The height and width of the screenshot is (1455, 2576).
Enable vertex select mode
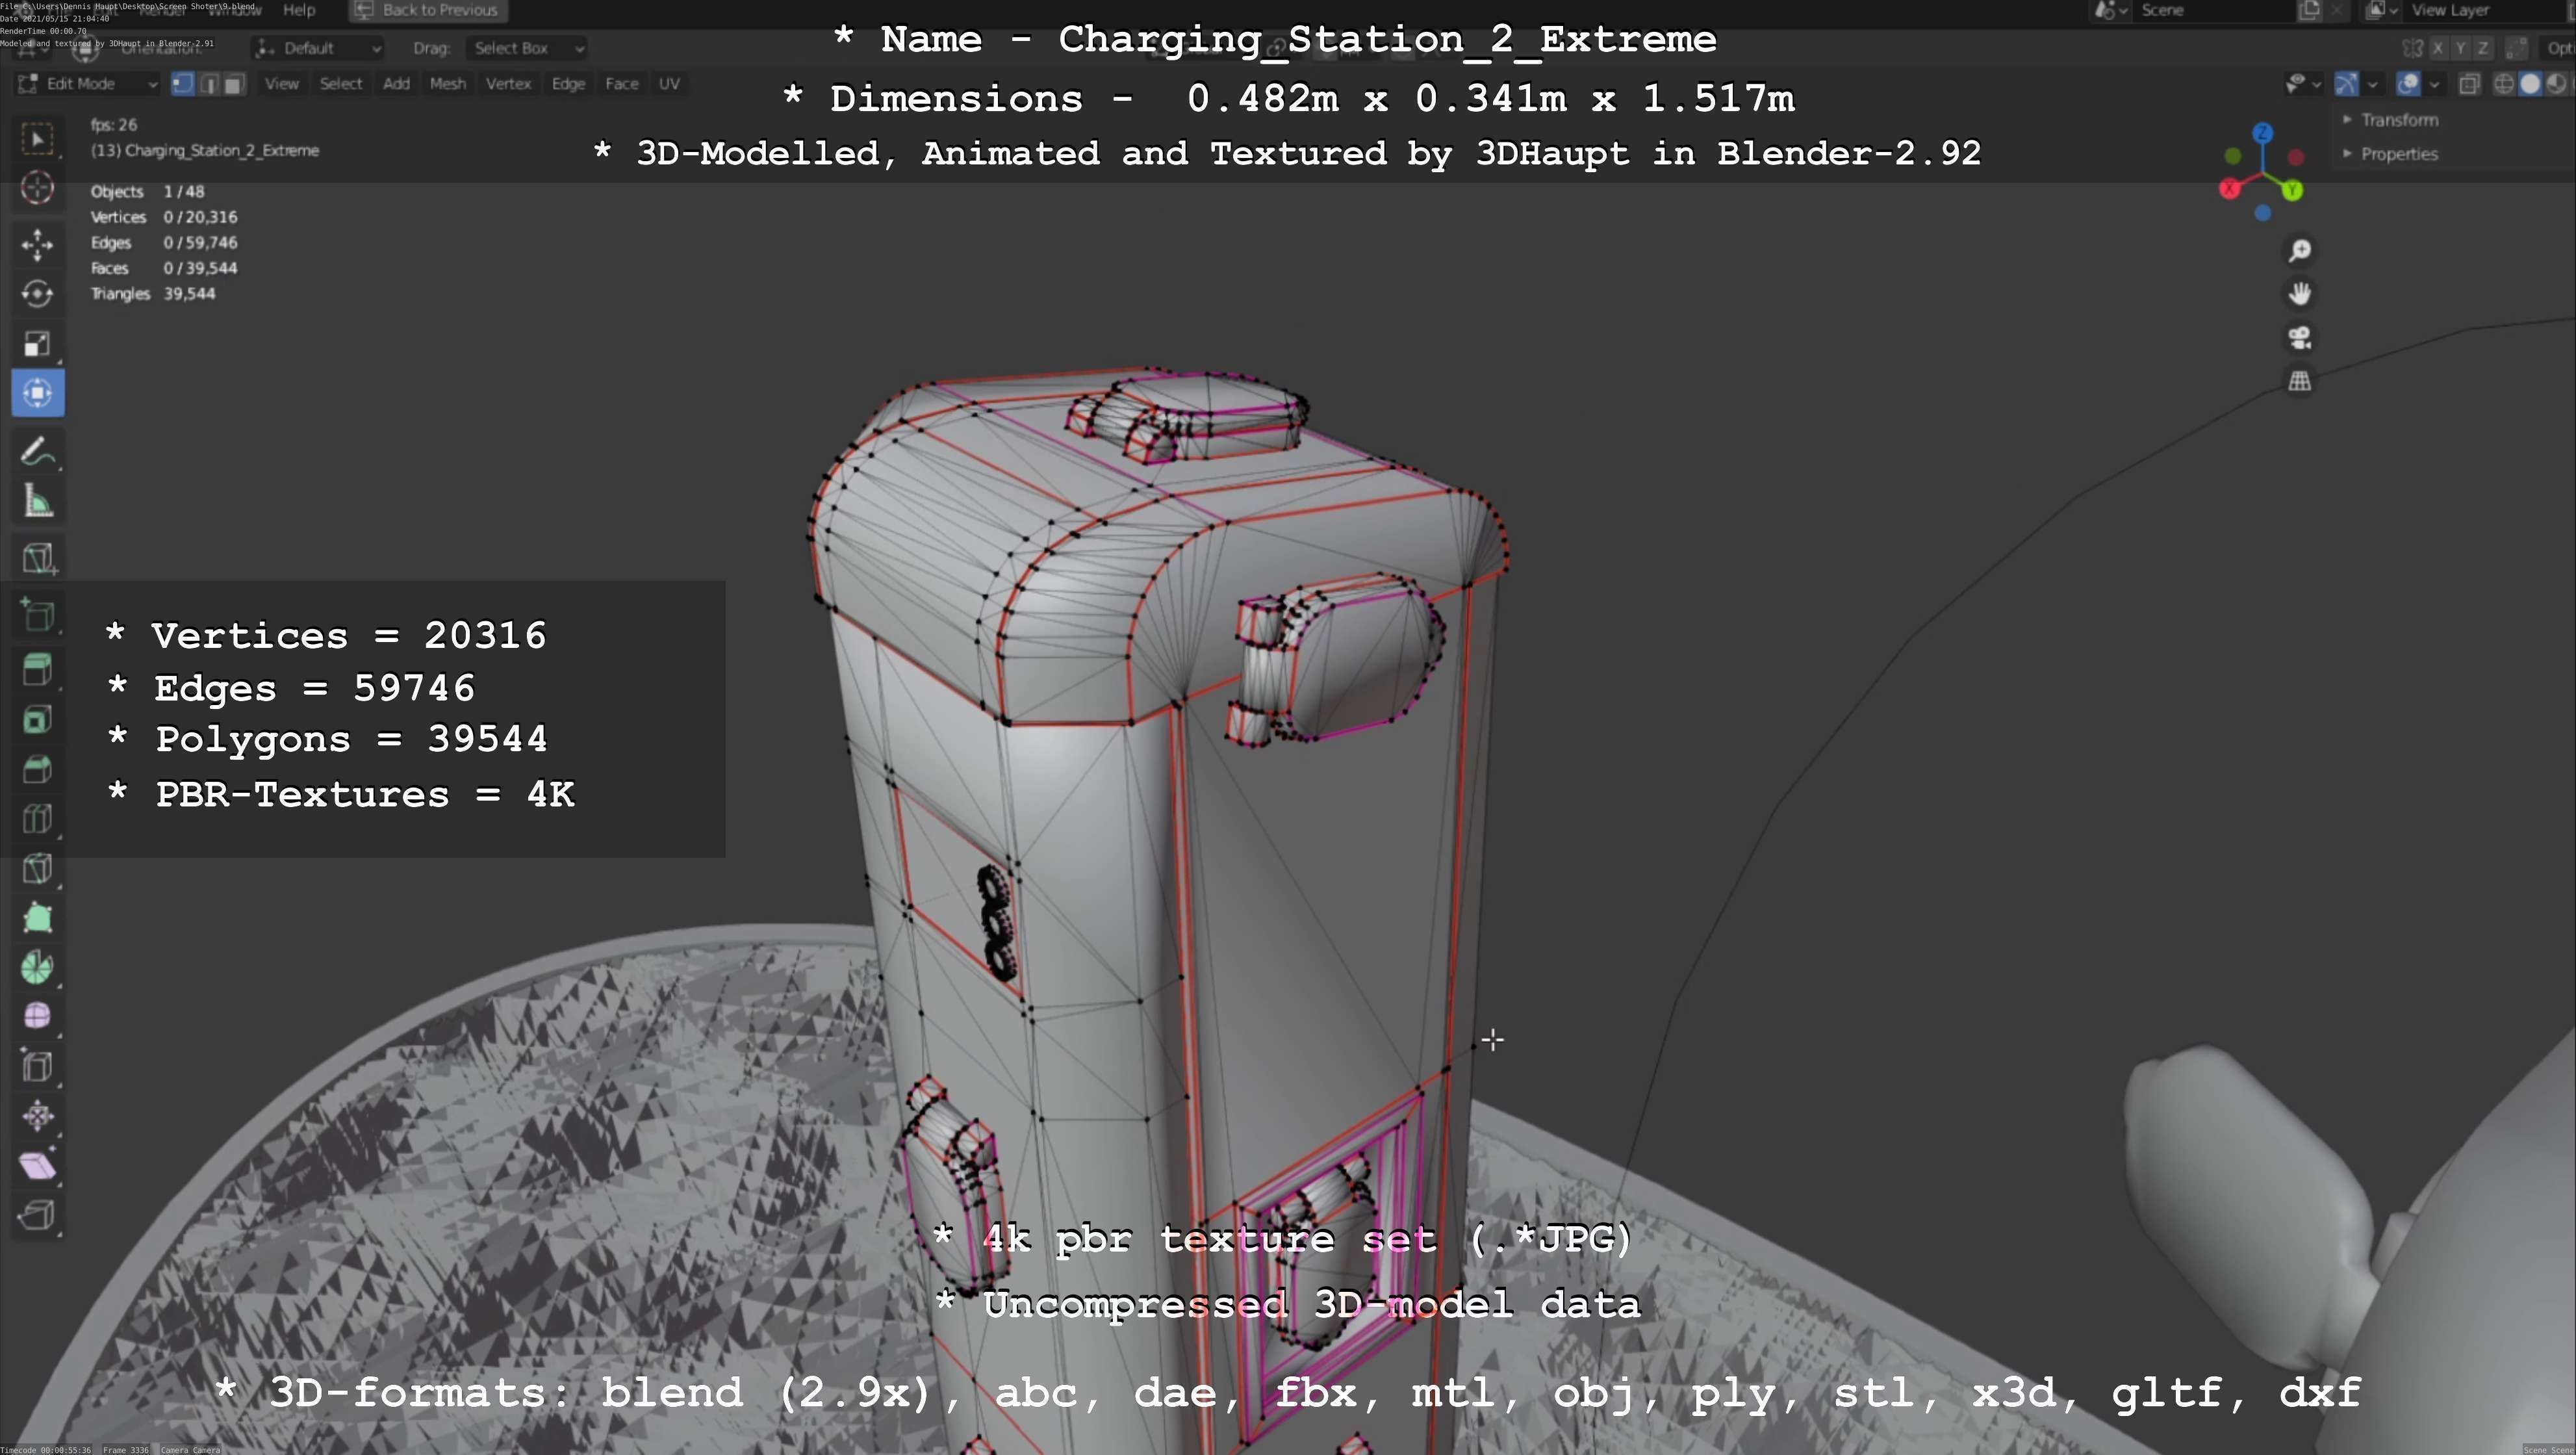click(x=182, y=84)
